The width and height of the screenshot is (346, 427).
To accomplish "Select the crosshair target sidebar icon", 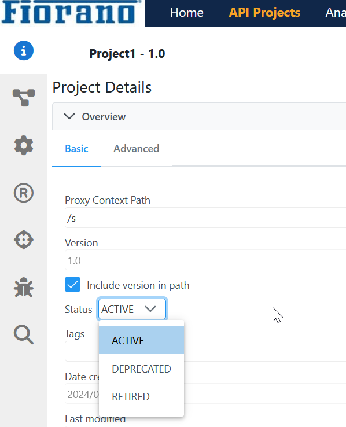I will pyautogui.click(x=24, y=240).
